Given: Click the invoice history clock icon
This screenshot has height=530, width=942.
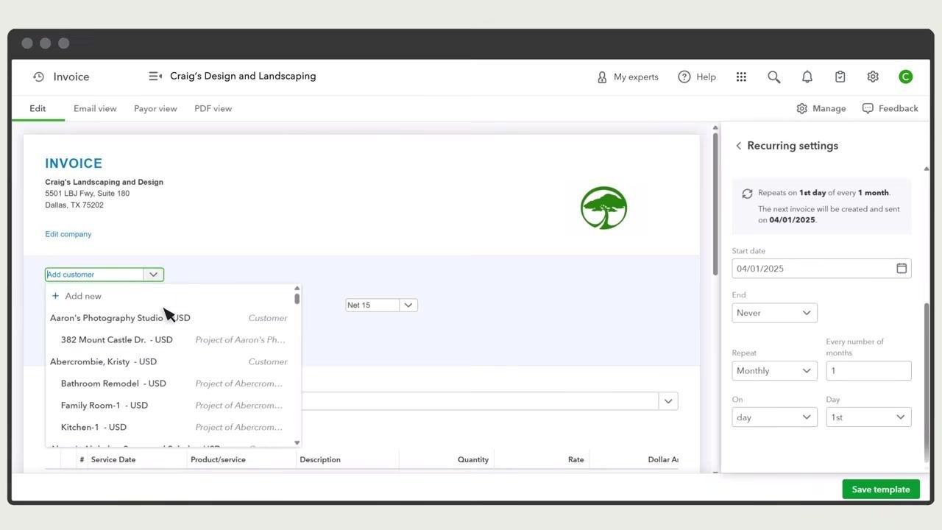Looking at the screenshot, I should pyautogui.click(x=38, y=77).
